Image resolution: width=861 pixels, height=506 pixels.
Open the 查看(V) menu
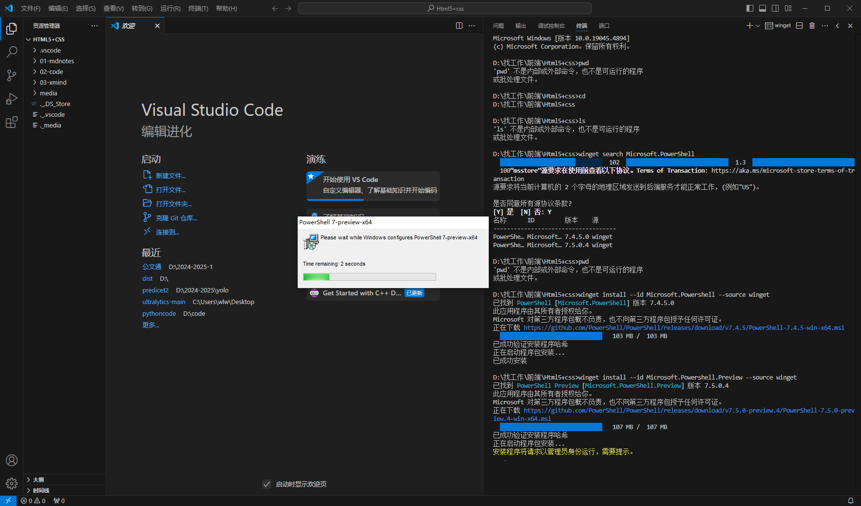(x=114, y=8)
